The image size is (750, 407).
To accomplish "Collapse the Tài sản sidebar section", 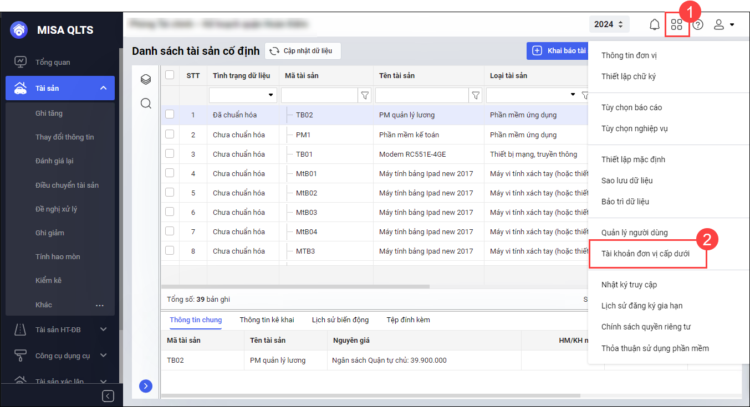I will (x=104, y=88).
